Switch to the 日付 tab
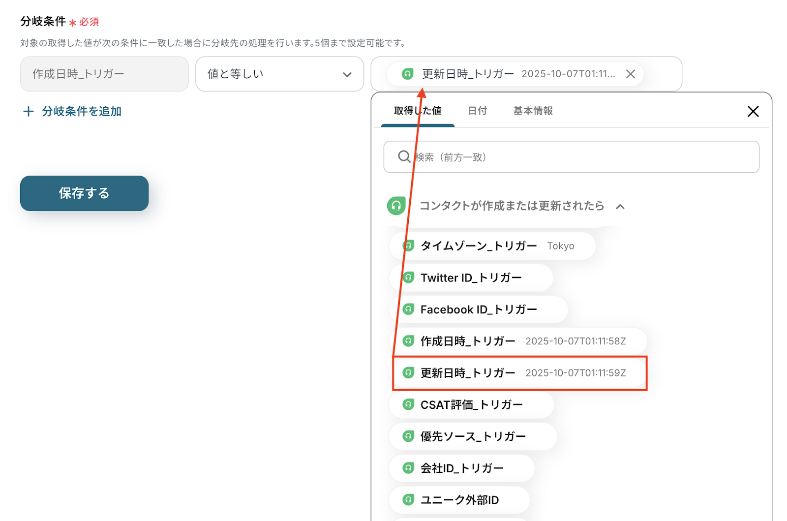 click(x=477, y=111)
